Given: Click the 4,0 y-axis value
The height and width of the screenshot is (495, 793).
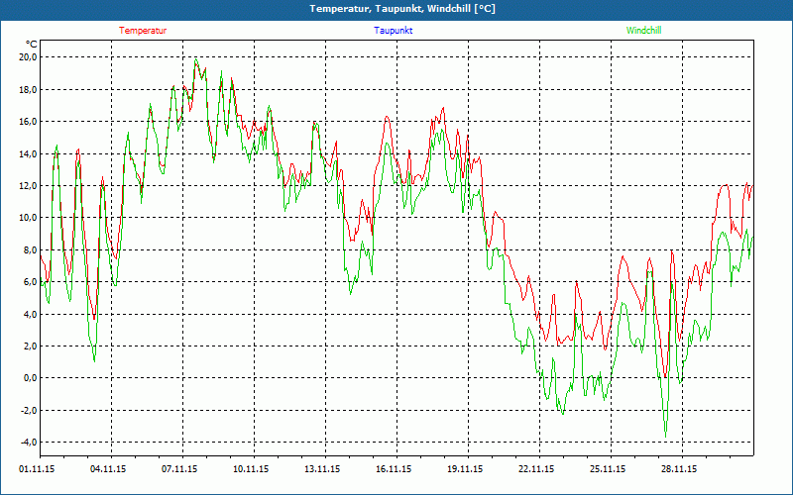Looking at the screenshot, I should [30, 314].
